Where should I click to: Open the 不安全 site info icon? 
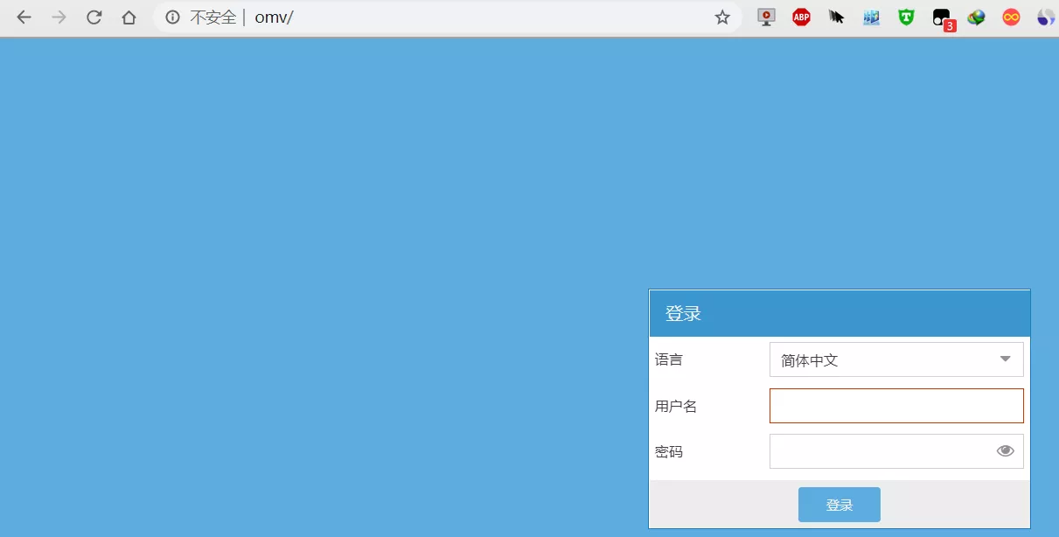click(x=173, y=17)
